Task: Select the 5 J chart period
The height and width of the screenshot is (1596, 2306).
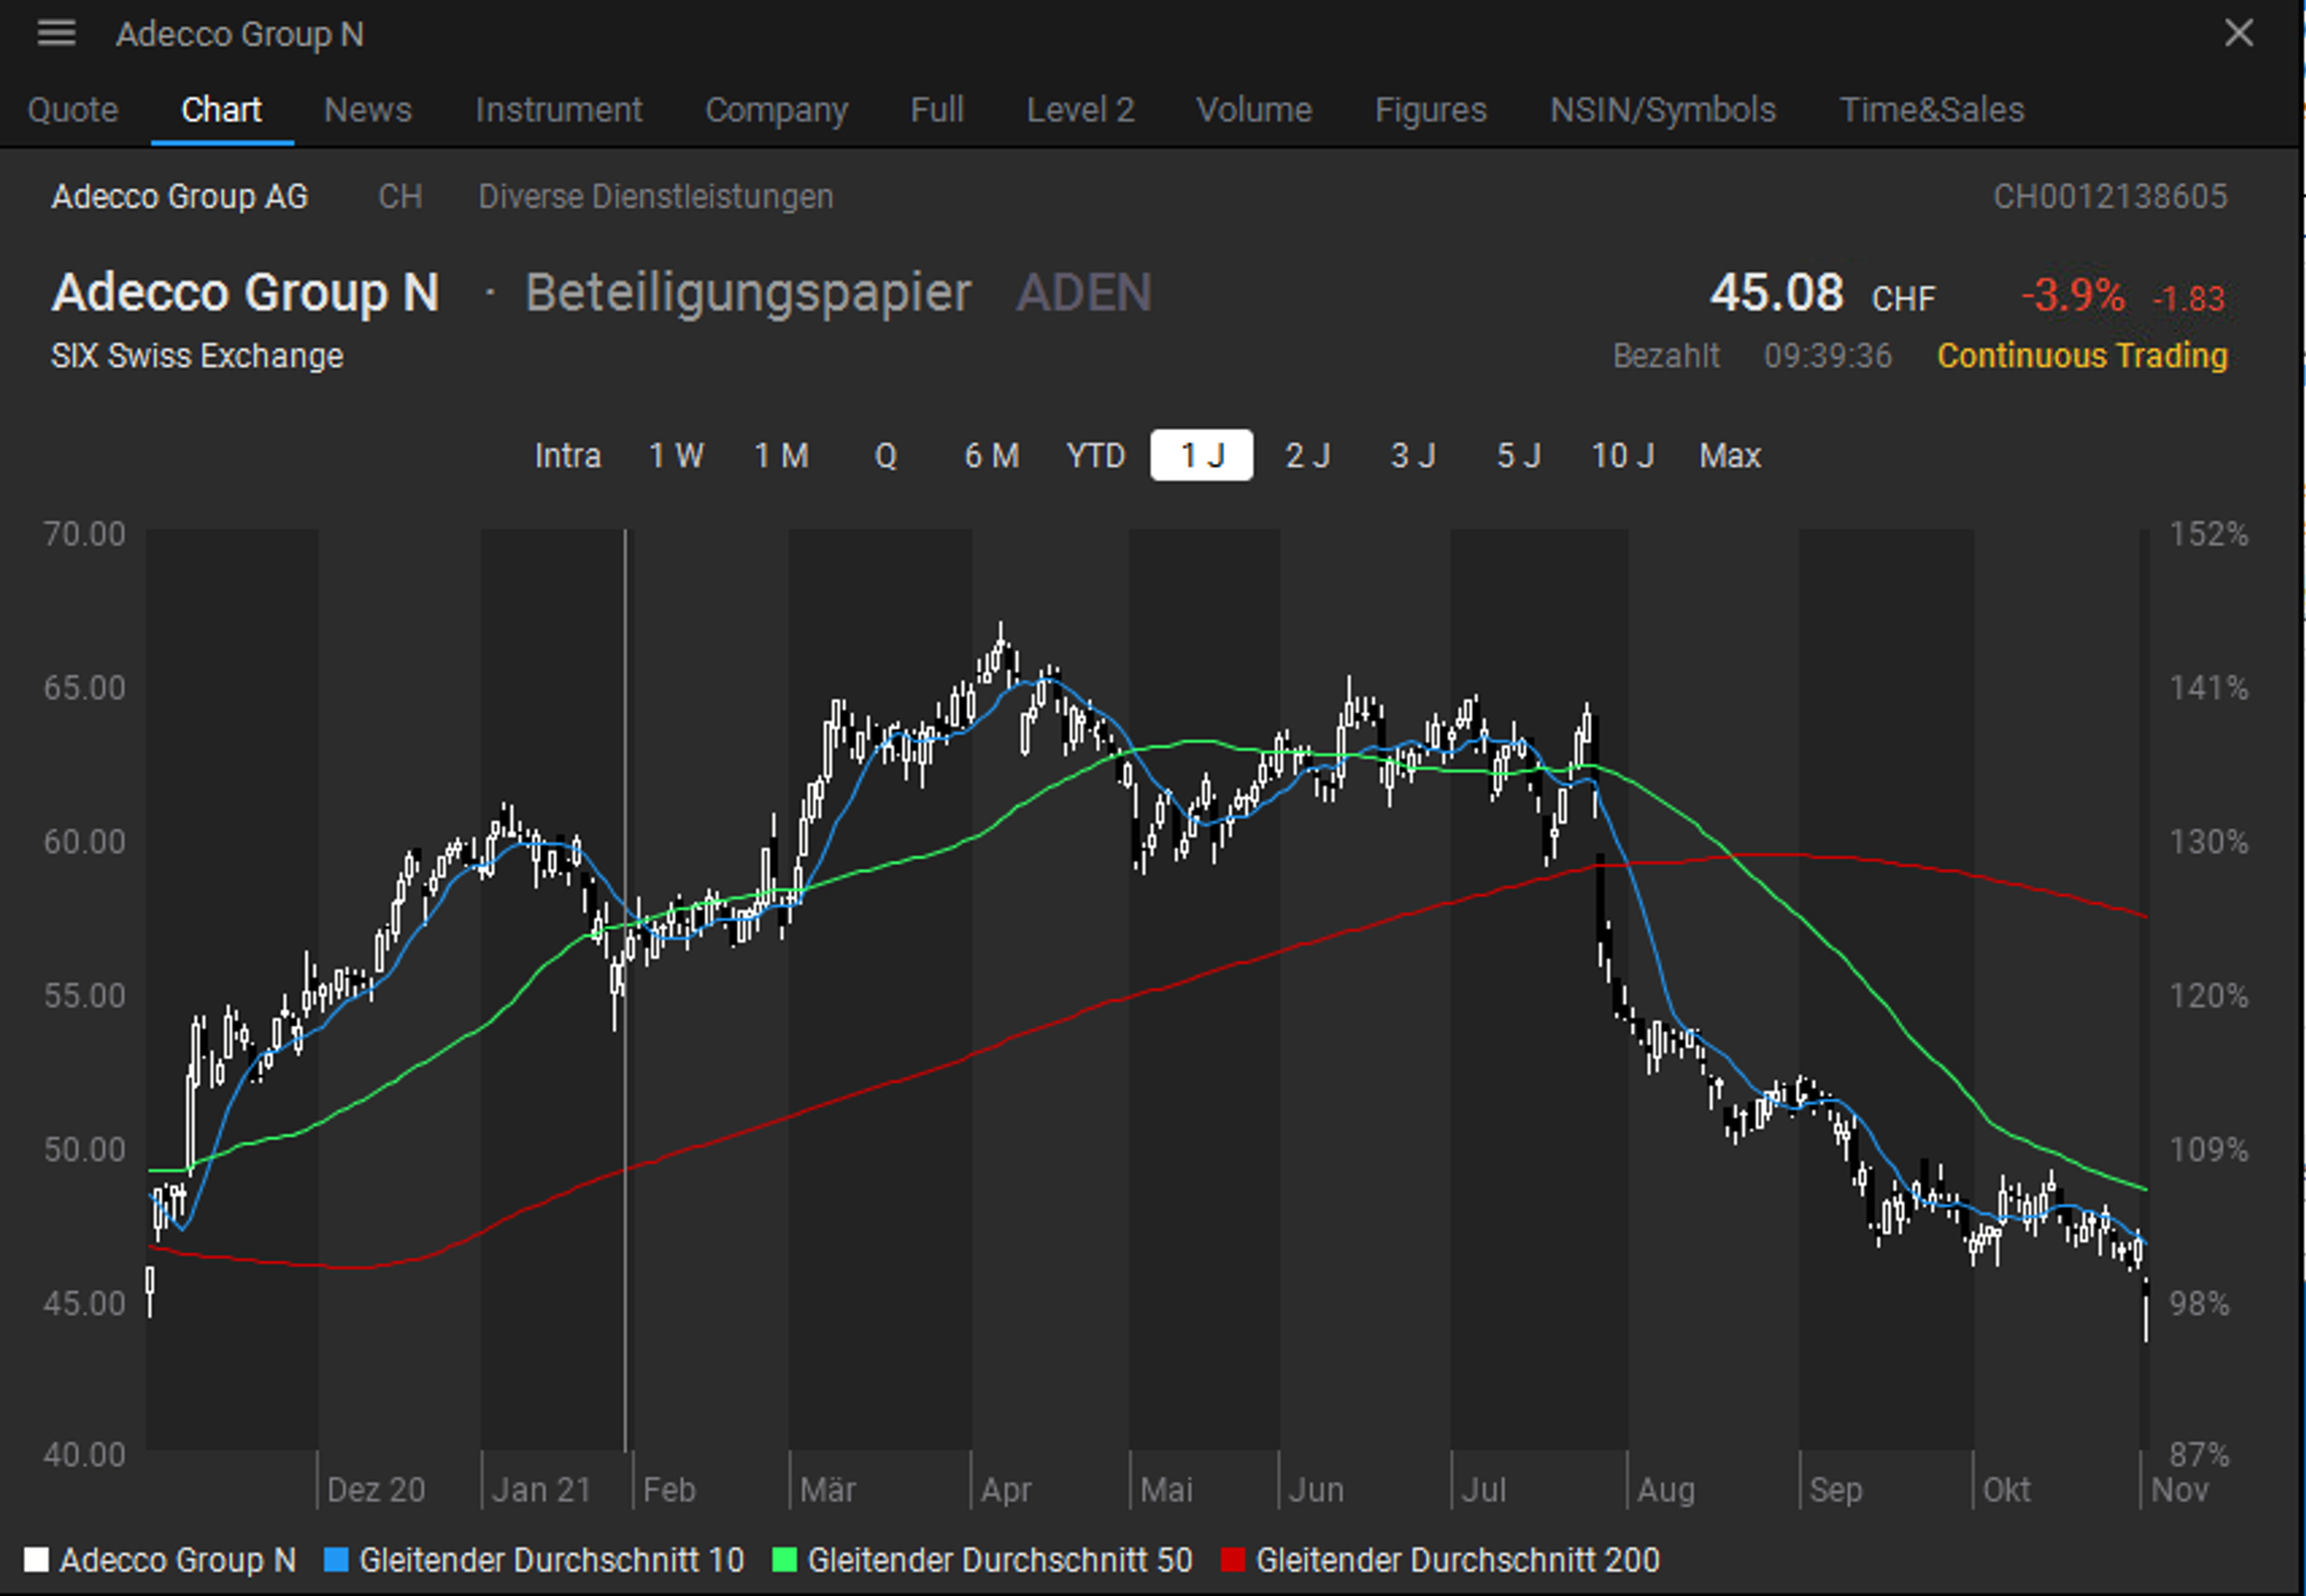Action: 1518,456
